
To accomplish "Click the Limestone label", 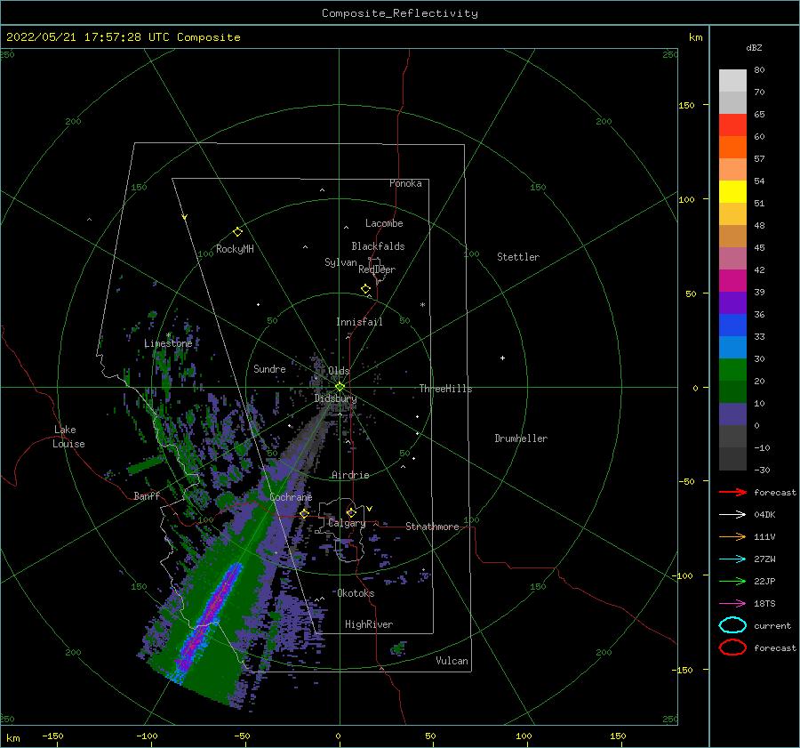I will pos(168,343).
